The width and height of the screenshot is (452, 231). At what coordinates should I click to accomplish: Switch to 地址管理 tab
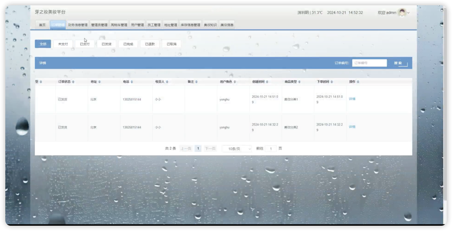tap(171, 25)
